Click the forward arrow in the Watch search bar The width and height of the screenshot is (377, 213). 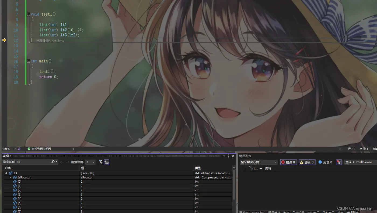pos(68,162)
